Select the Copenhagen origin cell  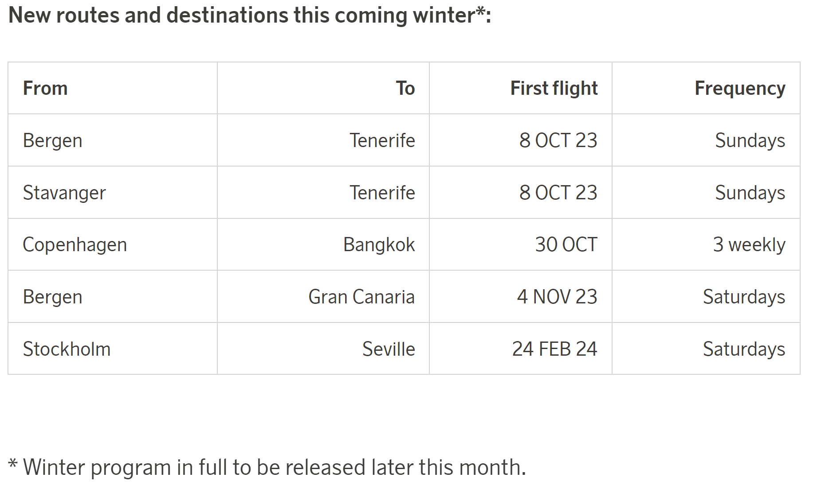coord(75,245)
